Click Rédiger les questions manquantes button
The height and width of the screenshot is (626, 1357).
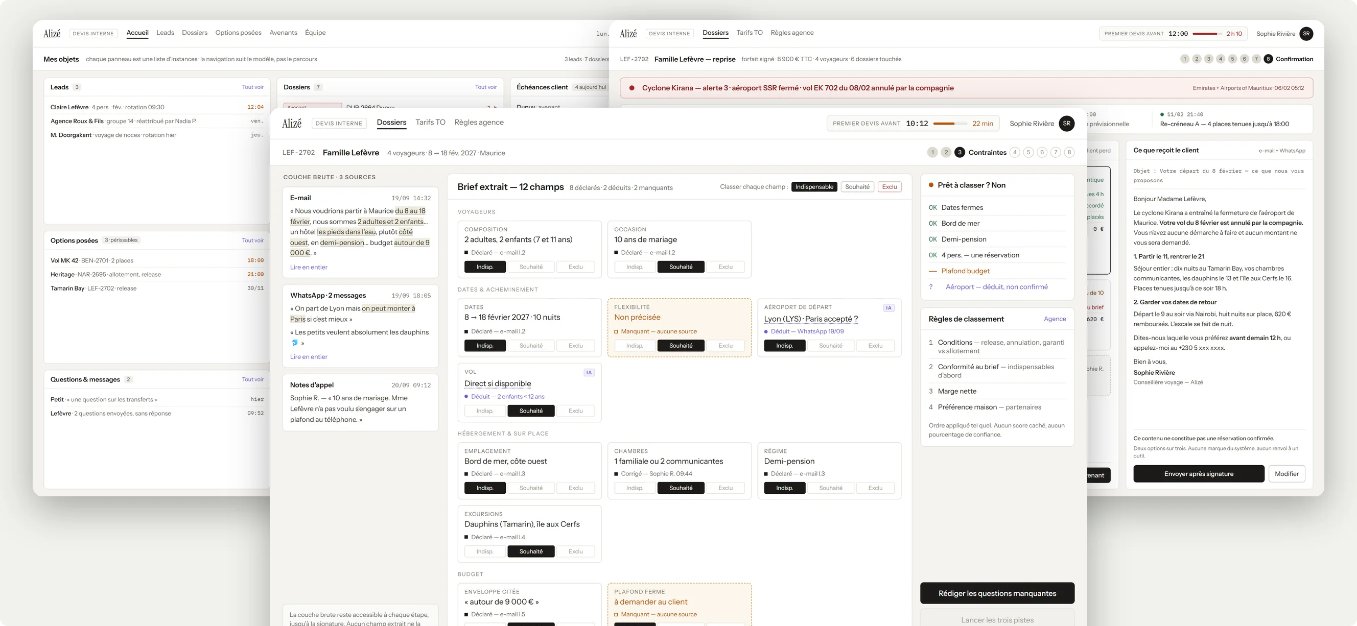[997, 593]
